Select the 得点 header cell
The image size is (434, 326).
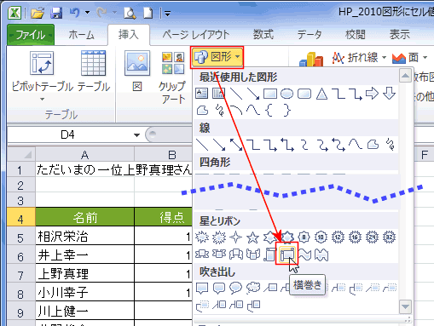[164, 217]
